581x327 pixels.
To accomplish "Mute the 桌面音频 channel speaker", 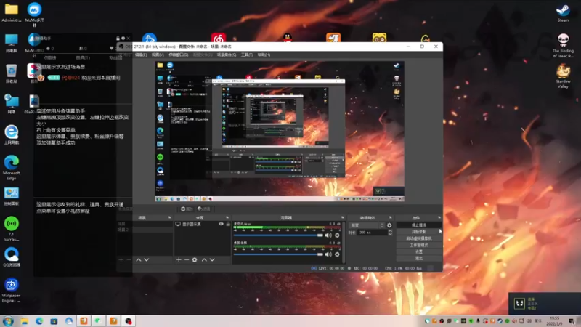I will [x=328, y=254].
